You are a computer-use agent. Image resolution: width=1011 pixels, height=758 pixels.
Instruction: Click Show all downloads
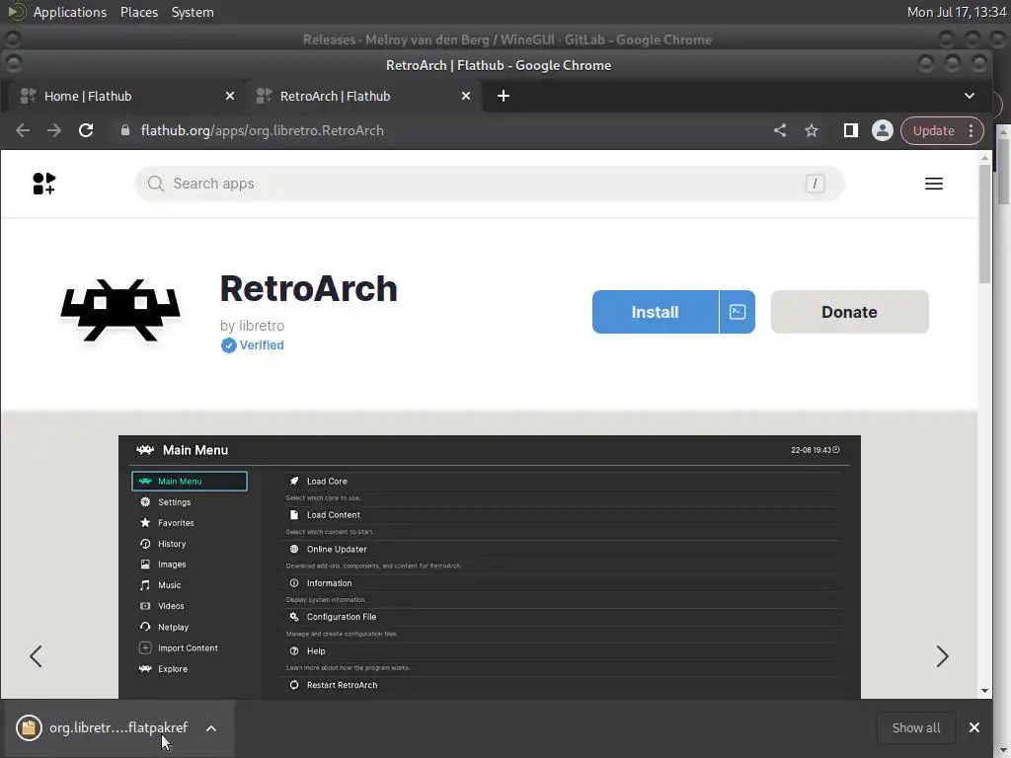point(915,727)
